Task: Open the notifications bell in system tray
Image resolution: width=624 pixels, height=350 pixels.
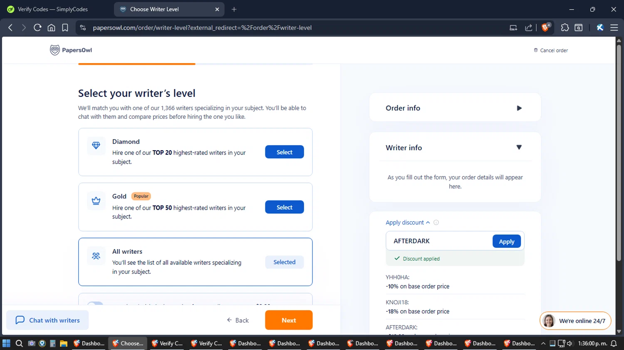Action: [x=614, y=343]
